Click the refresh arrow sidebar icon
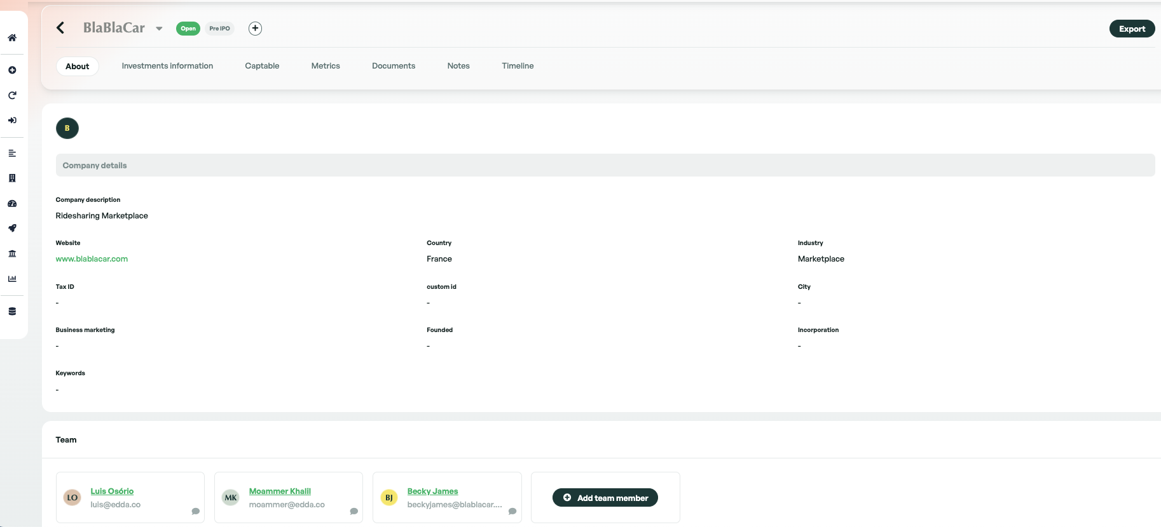This screenshot has width=1161, height=527. click(x=12, y=95)
